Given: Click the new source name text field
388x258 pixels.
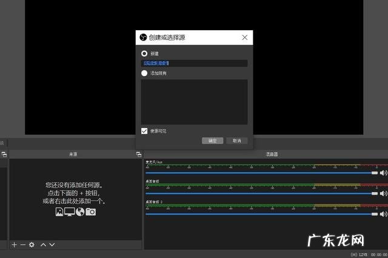Looking at the screenshot, I should pyautogui.click(x=194, y=63).
